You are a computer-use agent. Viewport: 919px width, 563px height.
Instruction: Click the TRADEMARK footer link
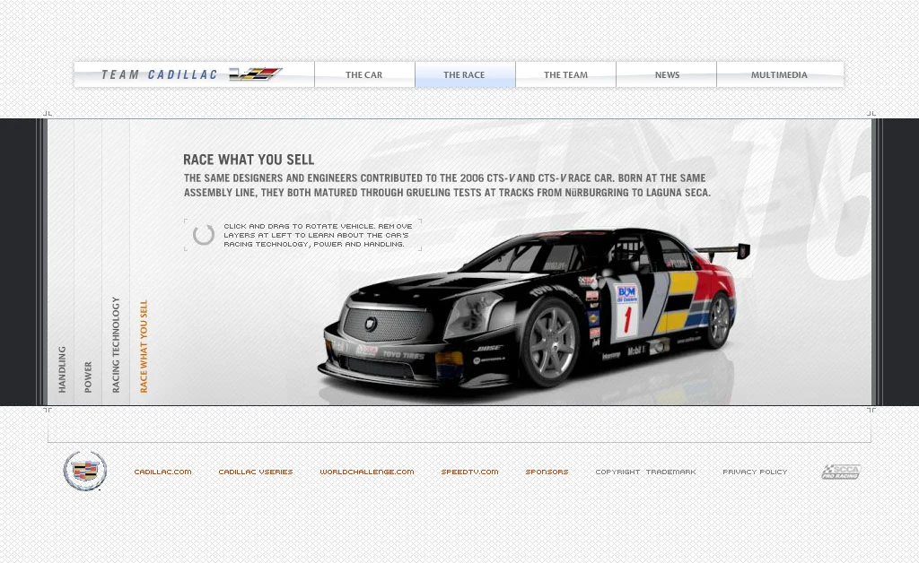click(x=671, y=472)
